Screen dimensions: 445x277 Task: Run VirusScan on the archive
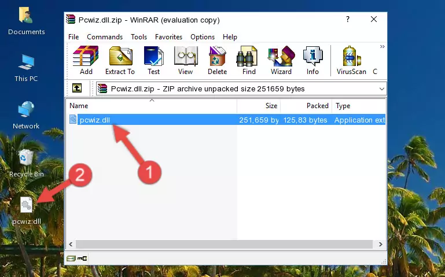pyautogui.click(x=351, y=60)
